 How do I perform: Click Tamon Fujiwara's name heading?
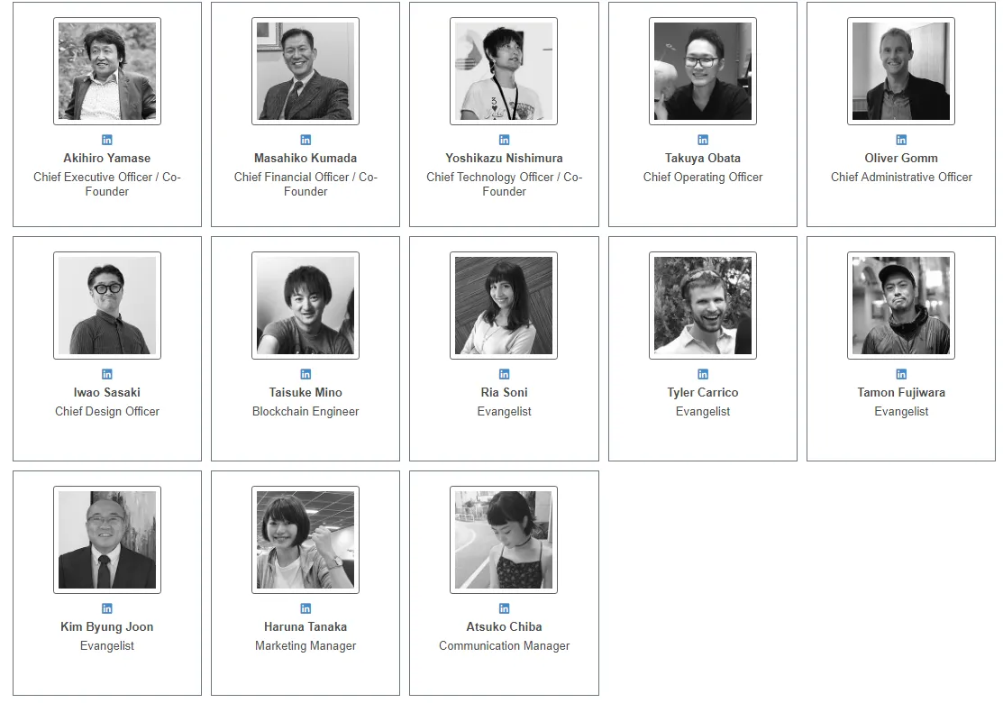(x=901, y=392)
